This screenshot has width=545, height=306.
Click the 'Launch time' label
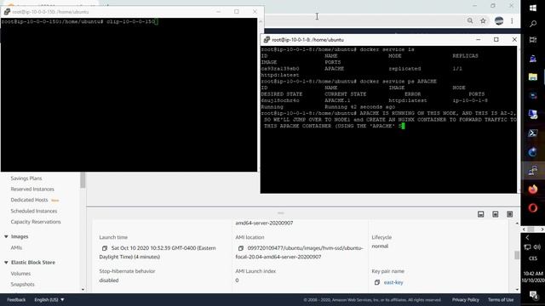click(113, 238)
